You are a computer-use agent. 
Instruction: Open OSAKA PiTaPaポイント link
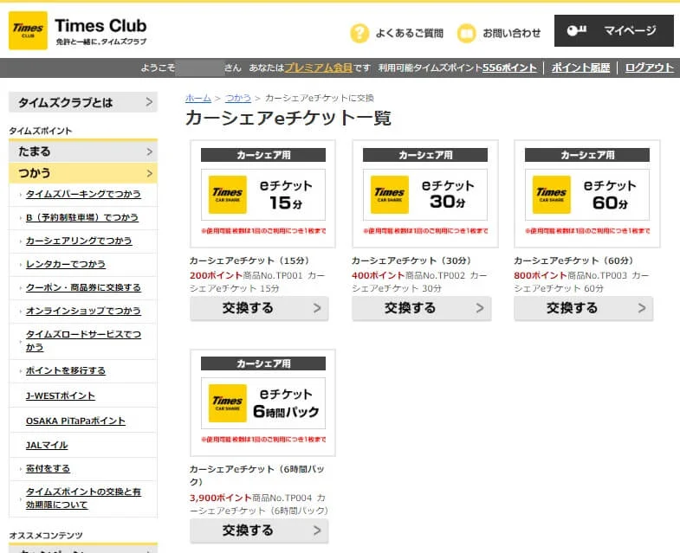coord(75,421)
